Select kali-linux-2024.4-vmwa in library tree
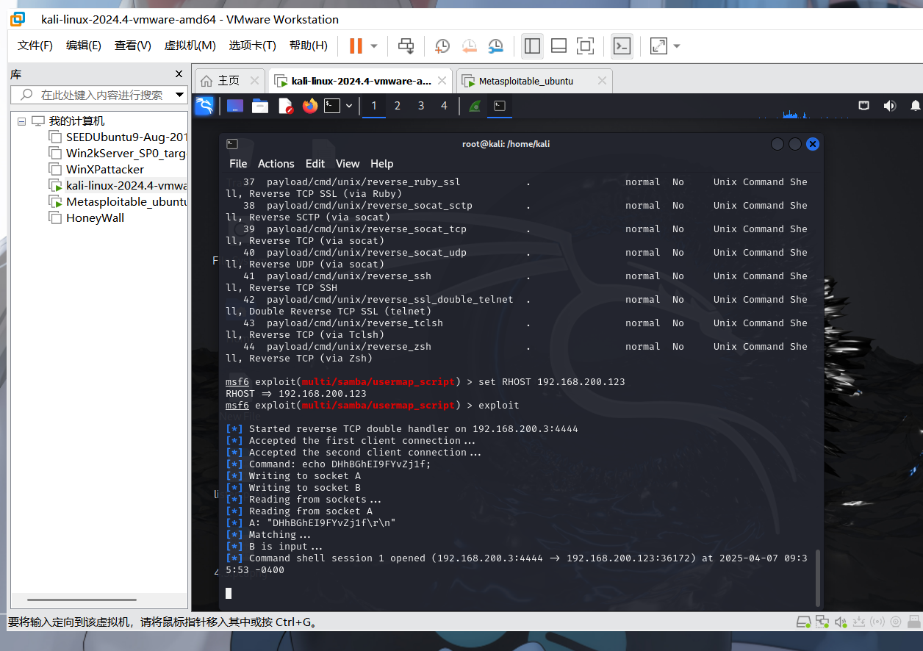 click(x=126, y=185)
